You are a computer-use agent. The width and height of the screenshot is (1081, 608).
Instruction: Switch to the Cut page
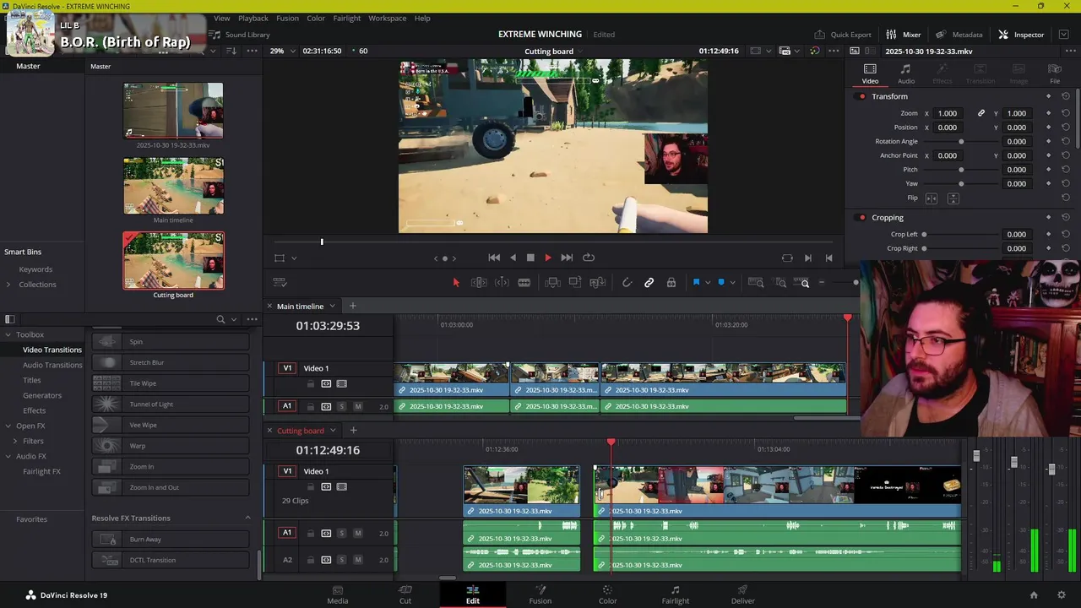tap(405, 594)
